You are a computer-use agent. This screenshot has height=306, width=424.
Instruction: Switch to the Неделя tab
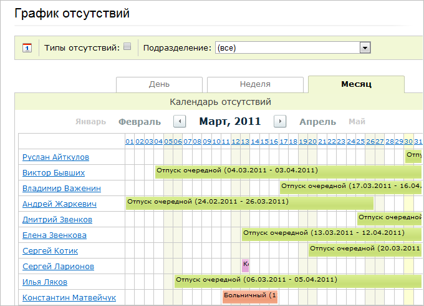click(x=255, y=84)
